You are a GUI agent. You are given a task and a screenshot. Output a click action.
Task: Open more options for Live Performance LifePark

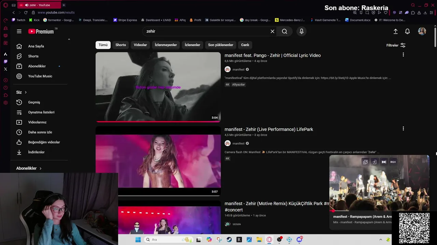coord(403,129)
